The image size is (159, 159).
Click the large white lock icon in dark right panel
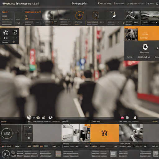pos(145,47)
